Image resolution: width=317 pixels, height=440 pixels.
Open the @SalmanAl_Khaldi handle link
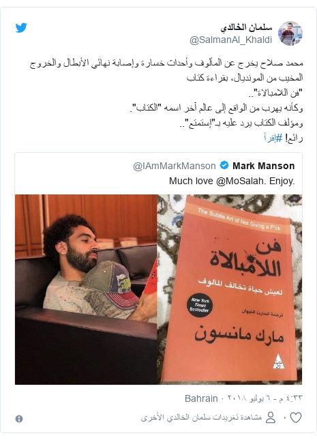[230, 40]
